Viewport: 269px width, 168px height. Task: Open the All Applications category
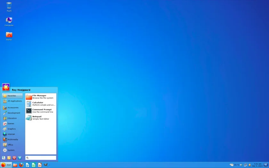click(12, 101)
